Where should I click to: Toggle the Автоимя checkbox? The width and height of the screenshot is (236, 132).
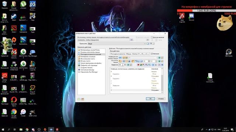pos(152,54)
